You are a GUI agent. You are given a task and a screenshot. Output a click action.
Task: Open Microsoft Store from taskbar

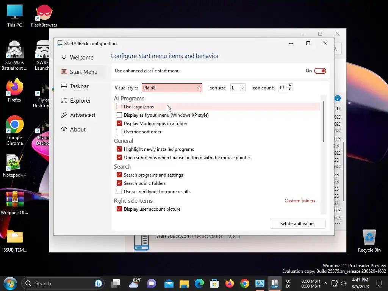[x=214, y=283]
